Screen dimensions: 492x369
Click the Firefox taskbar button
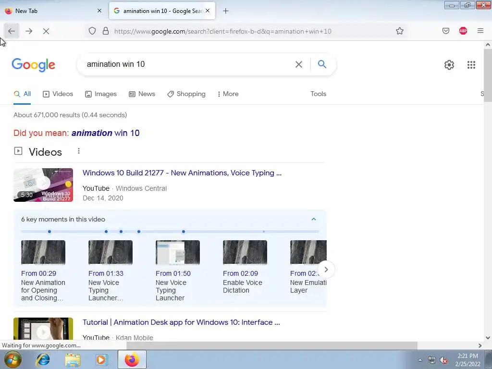point(132,359)
